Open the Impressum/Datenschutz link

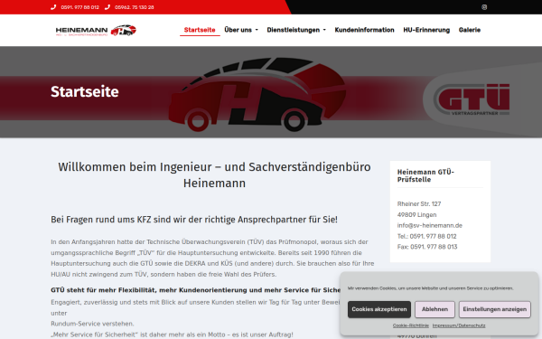(x=459, y=325)
